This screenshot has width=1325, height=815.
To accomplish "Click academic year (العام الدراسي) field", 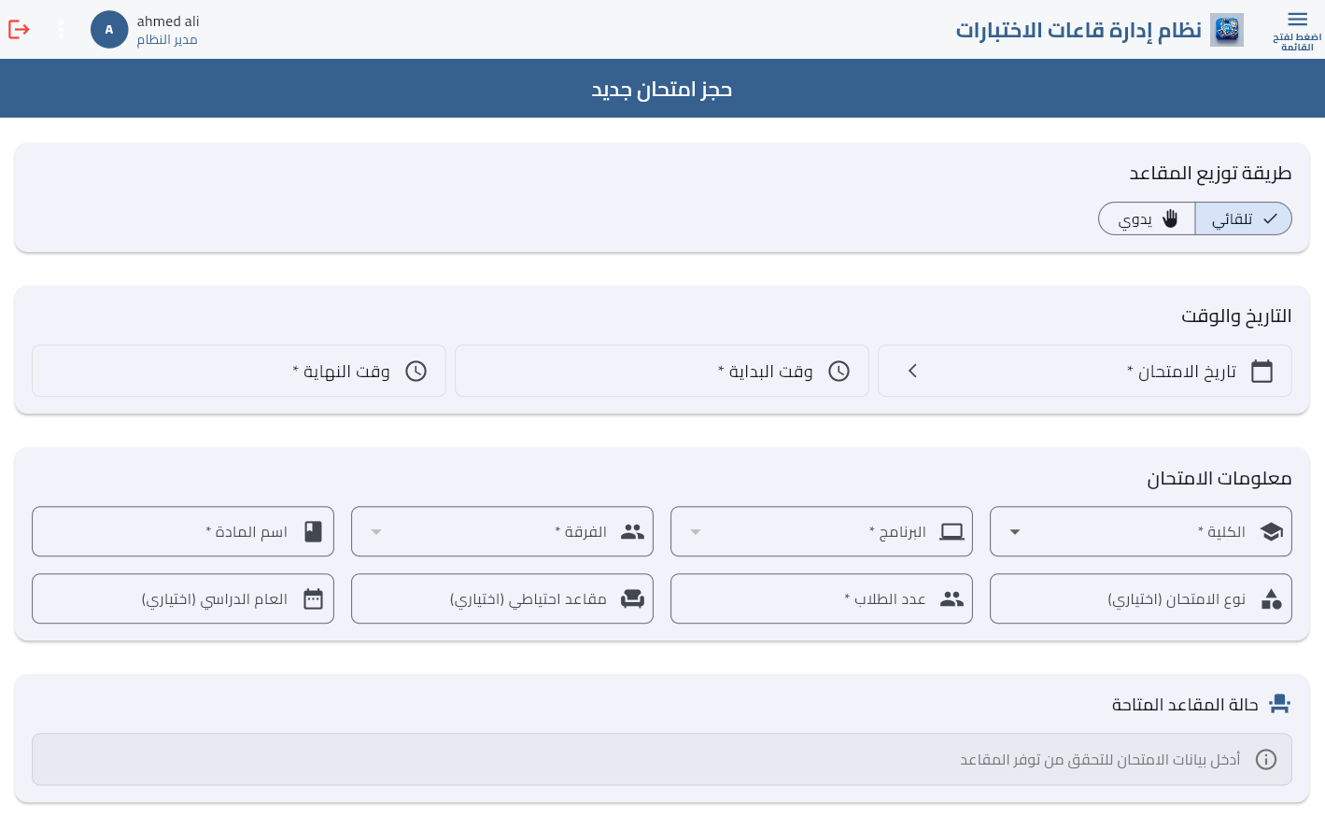I will [x=183, y=598].
